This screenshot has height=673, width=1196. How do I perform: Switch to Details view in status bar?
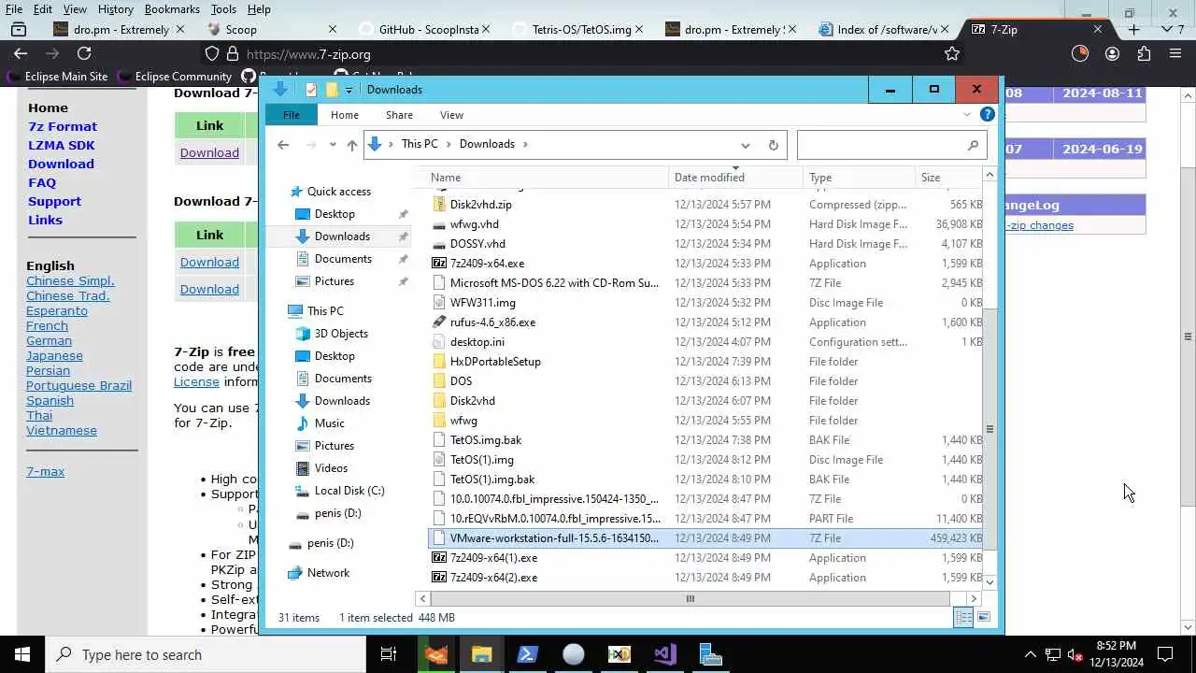tap(963, 617)
